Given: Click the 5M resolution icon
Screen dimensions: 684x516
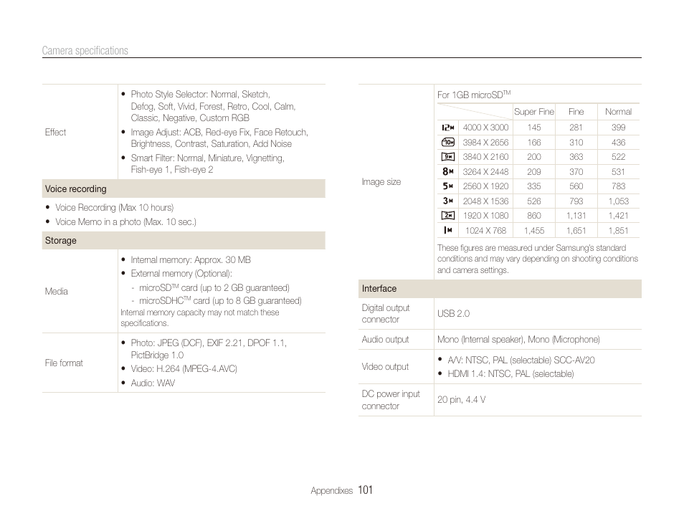Looking at the screenshot, I should click(447, 186).
